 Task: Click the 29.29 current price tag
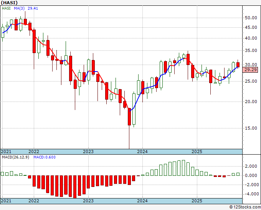click(250, 70)
